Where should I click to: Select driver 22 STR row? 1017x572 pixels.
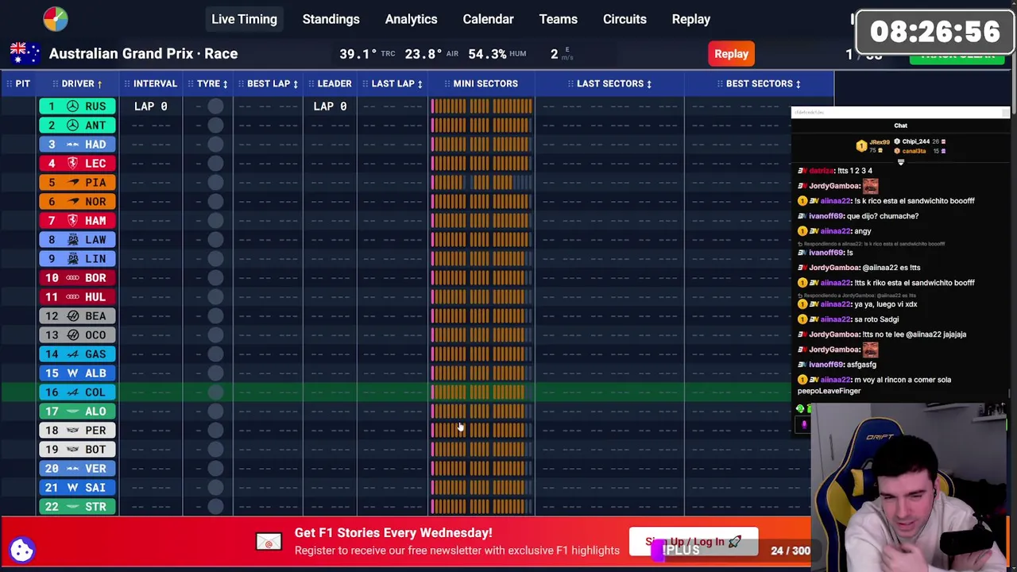click(x=78, y=507)
